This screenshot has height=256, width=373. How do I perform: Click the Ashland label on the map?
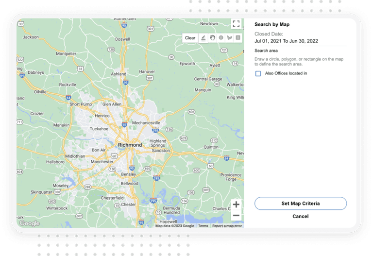(119, 74)
